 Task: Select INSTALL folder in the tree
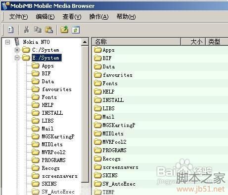point(52,113)
